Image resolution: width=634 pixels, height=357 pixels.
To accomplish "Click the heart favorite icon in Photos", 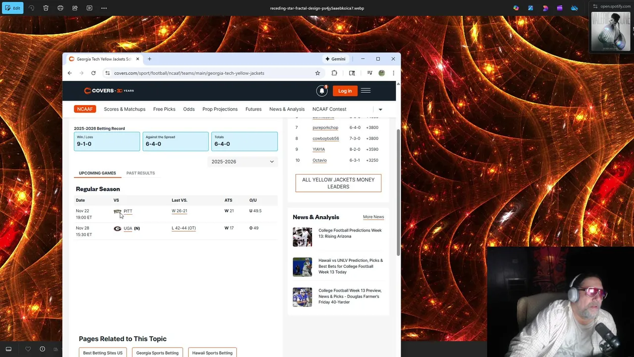I will (x=28, y=349).
